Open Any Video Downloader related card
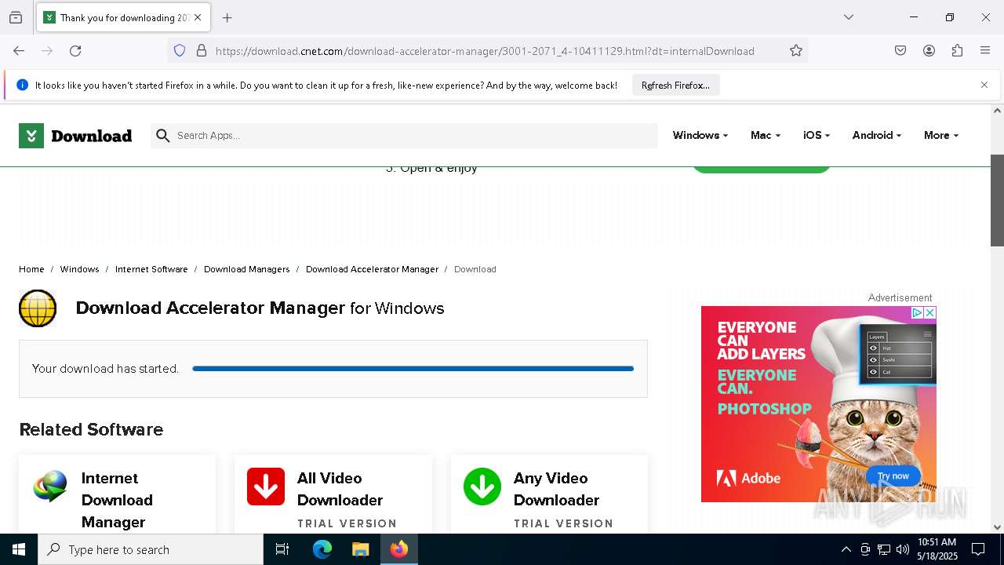The width and height of the screenshot is (1004, 565). coord(549,494)
